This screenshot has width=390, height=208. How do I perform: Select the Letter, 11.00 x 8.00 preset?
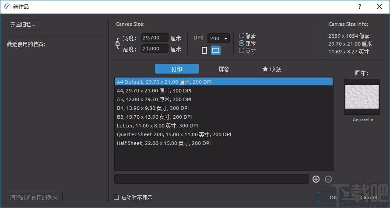coord(224,126)
